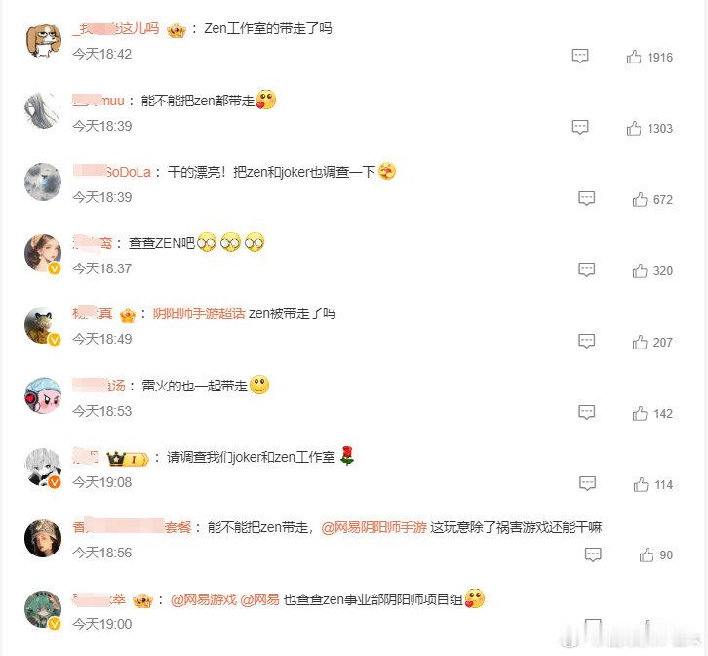Open the @网易 mention in last comment

click(259, 599)
